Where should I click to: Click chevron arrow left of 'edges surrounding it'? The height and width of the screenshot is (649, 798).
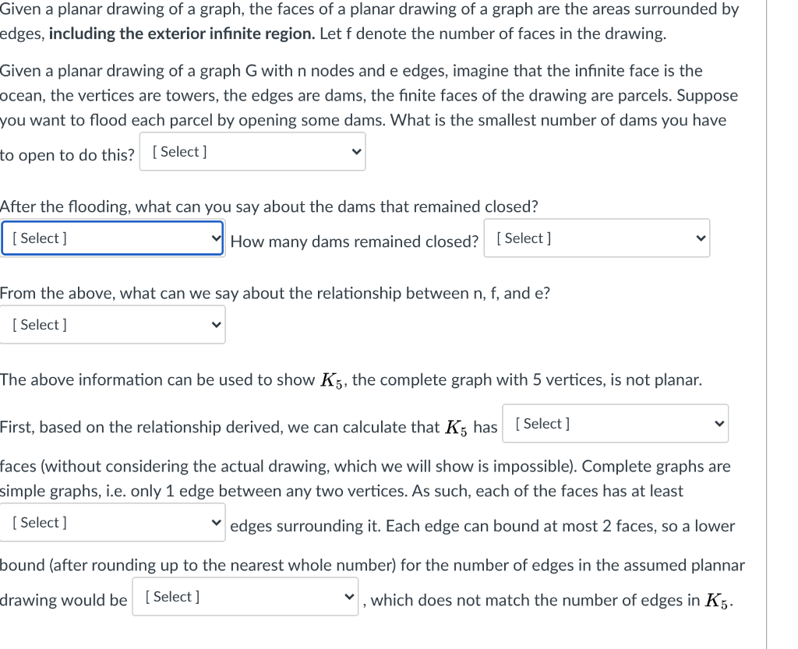[x=217, y=523]
